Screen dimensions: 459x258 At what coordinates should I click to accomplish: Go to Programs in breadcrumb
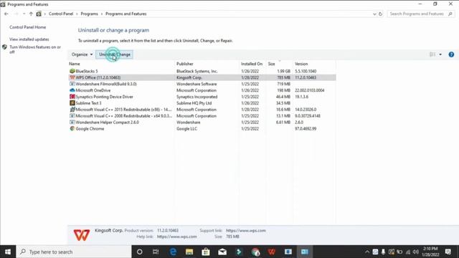pyautogui.click(x=89, y=14)
